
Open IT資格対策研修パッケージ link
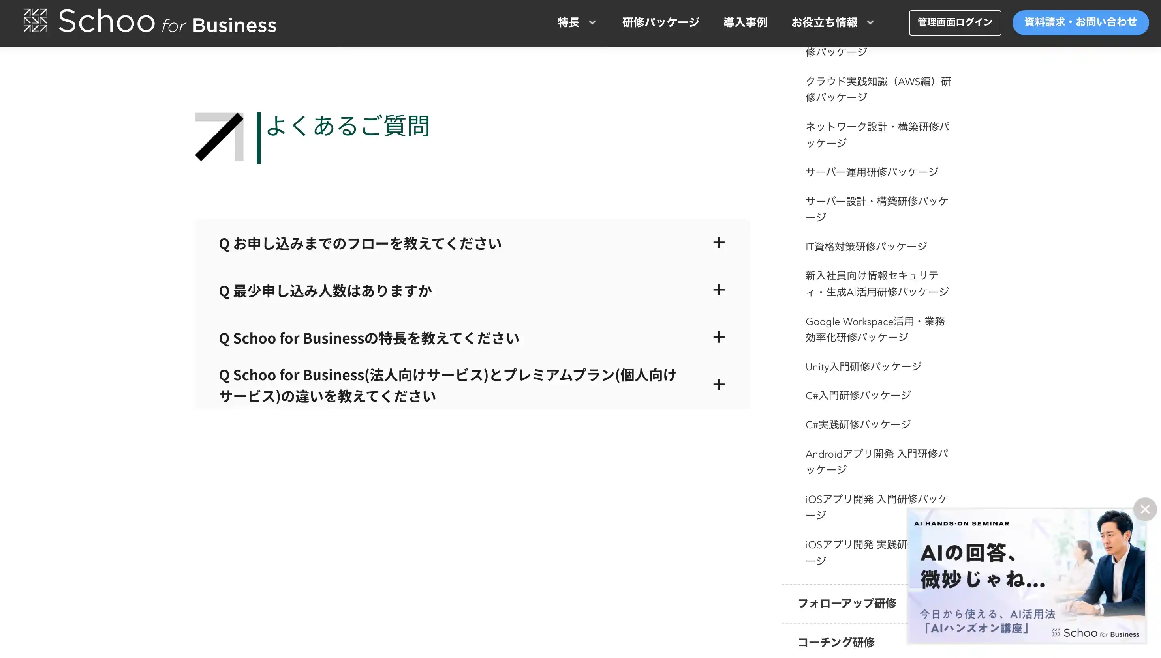click(866, 246)
